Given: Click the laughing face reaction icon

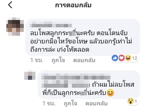Looking at the screenshot, I should [x=128, y=58].
